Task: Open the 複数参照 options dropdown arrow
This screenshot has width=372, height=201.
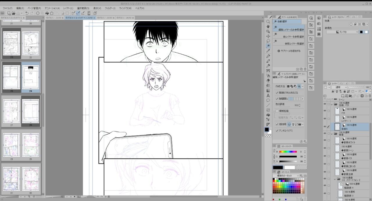Action: [303, 124]
